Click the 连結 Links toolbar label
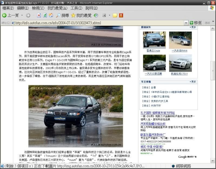 [x=207, y=23]
